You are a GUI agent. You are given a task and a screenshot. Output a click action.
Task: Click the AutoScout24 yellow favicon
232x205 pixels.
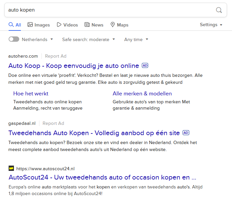pyautogui.click(x=11, y=168)
